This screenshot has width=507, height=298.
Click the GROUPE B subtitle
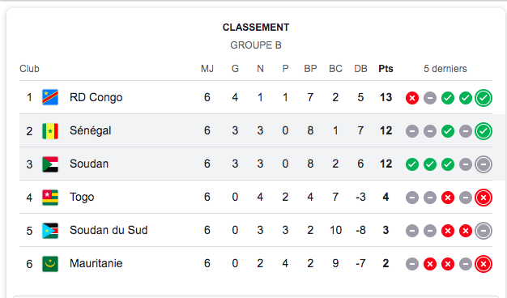coord(256,45)
